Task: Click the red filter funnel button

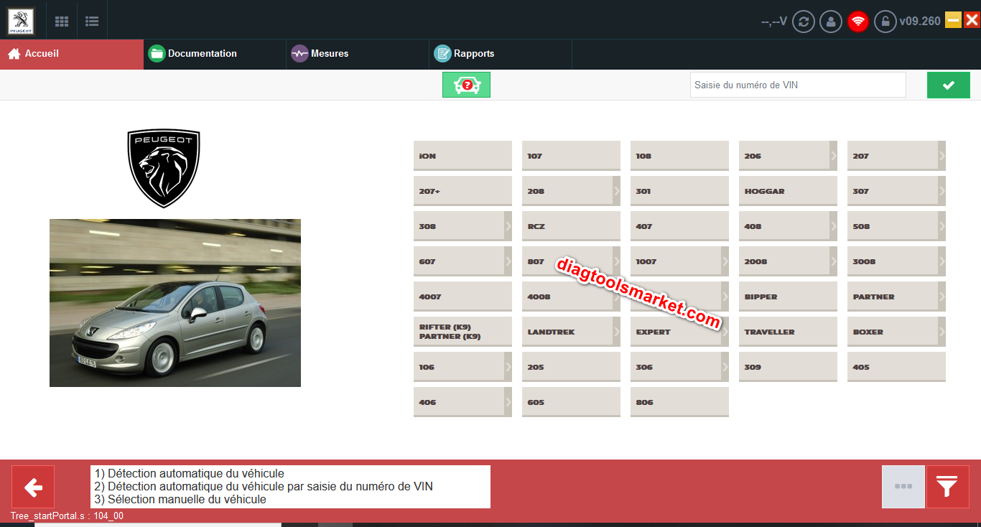Action: (947, 487)
